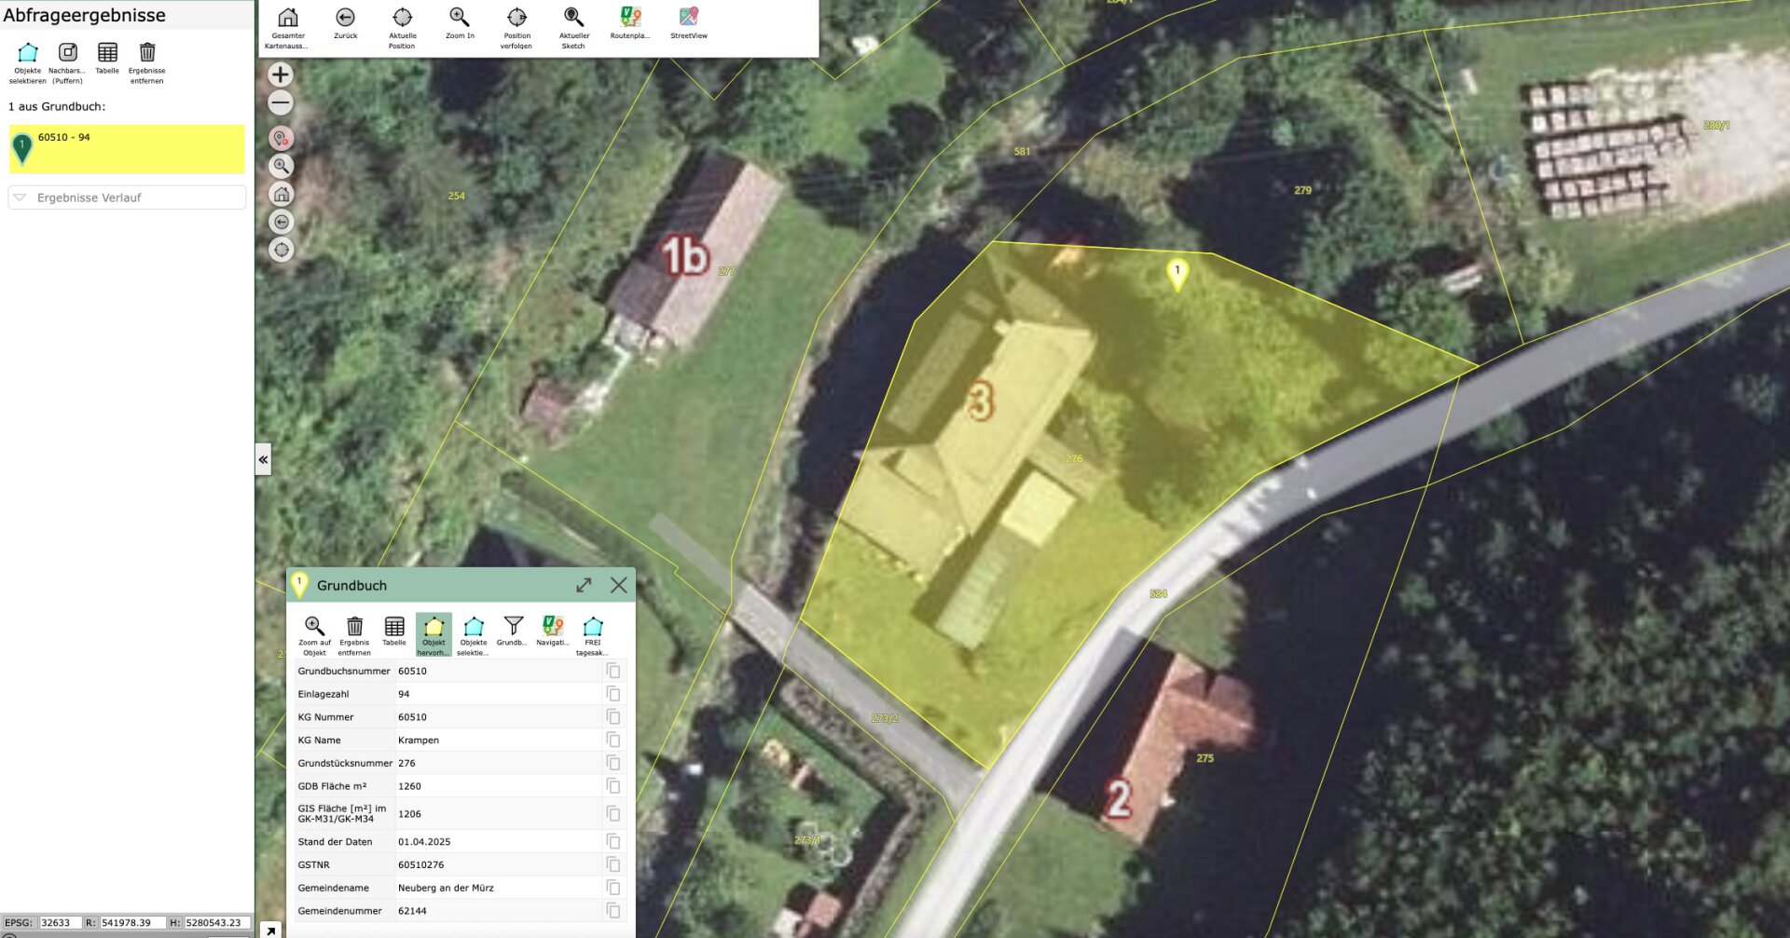Expand the Grundbuch popup to full size

click(x=584, y=585)
